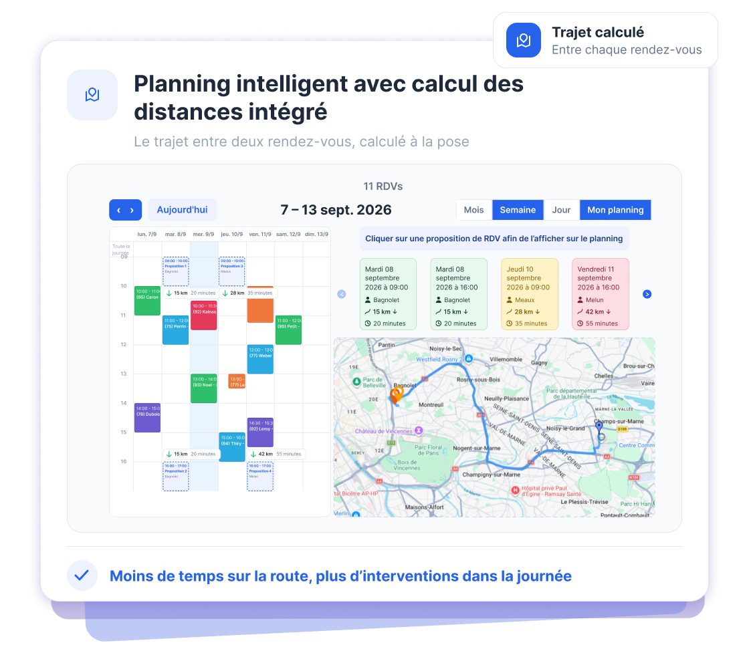Select the ven. 11/9 column header
749x649 pixels.
(260, 235)
